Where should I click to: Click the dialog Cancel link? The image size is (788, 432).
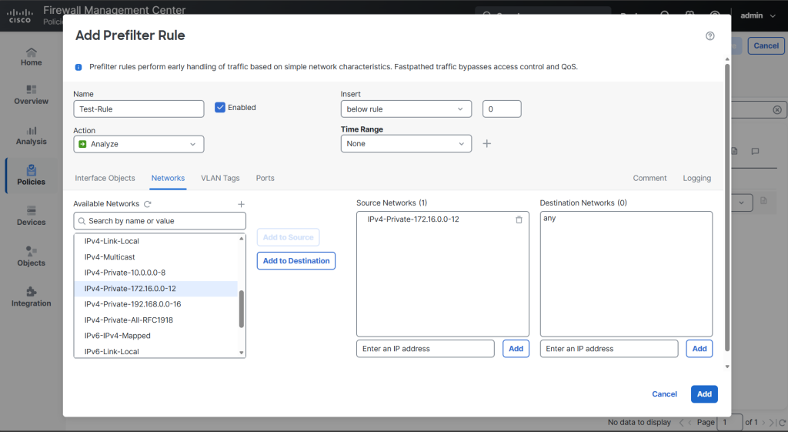point(664,393)
